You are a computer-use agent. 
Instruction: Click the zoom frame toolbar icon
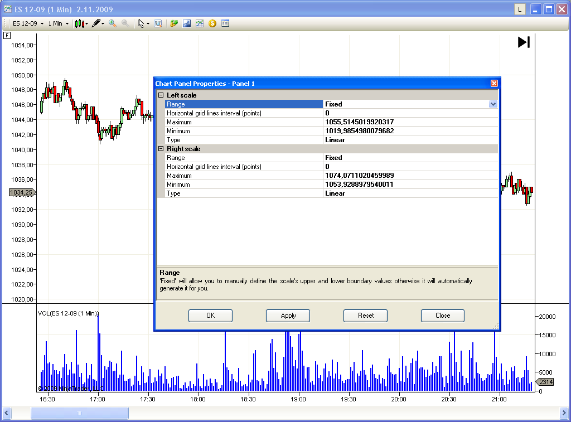[158, 23]
